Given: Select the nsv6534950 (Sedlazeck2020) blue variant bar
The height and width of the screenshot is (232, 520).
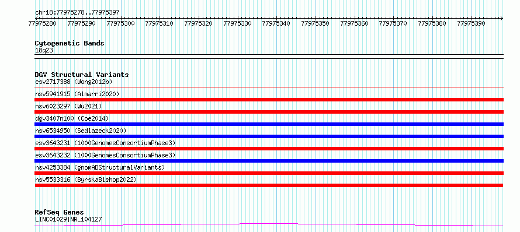Looking at the screenshot, I should [x=269, y=136].
